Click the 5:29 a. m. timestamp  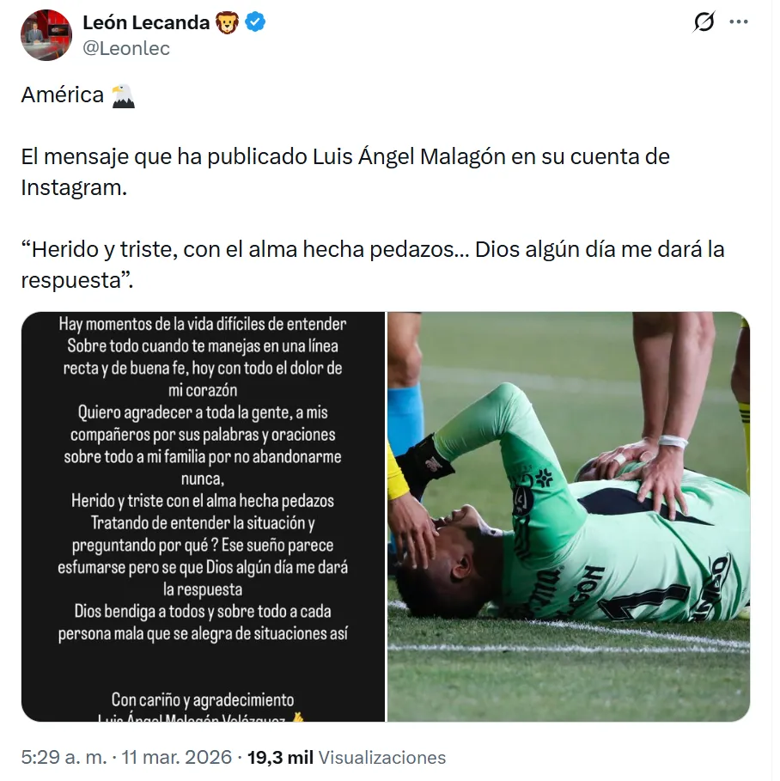(64, 757)
